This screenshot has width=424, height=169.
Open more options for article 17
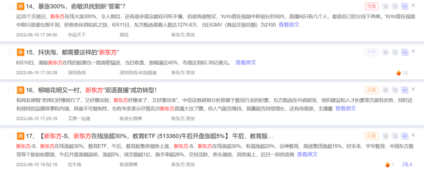(405, 136)
